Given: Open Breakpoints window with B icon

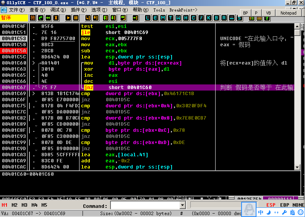Looking at the screenshot, I should 216,18.
